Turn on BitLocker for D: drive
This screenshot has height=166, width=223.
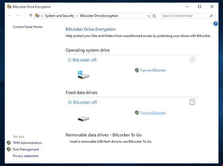pyautogui.click(x=153, y=113)
